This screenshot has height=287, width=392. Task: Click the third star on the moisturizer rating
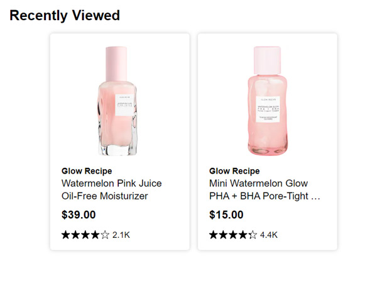[85, 235]
